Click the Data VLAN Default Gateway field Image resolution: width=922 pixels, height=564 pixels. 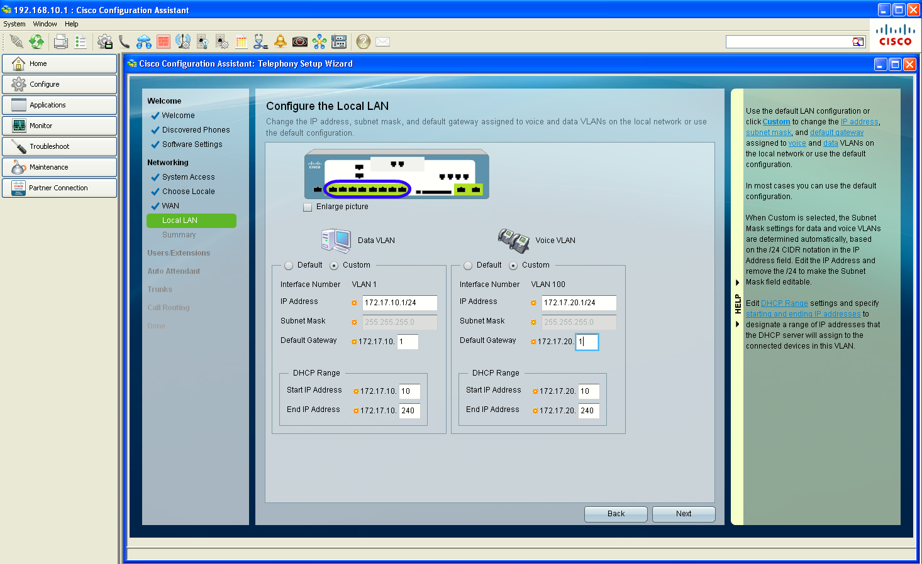pyautogui.click(x=408, y=342)
